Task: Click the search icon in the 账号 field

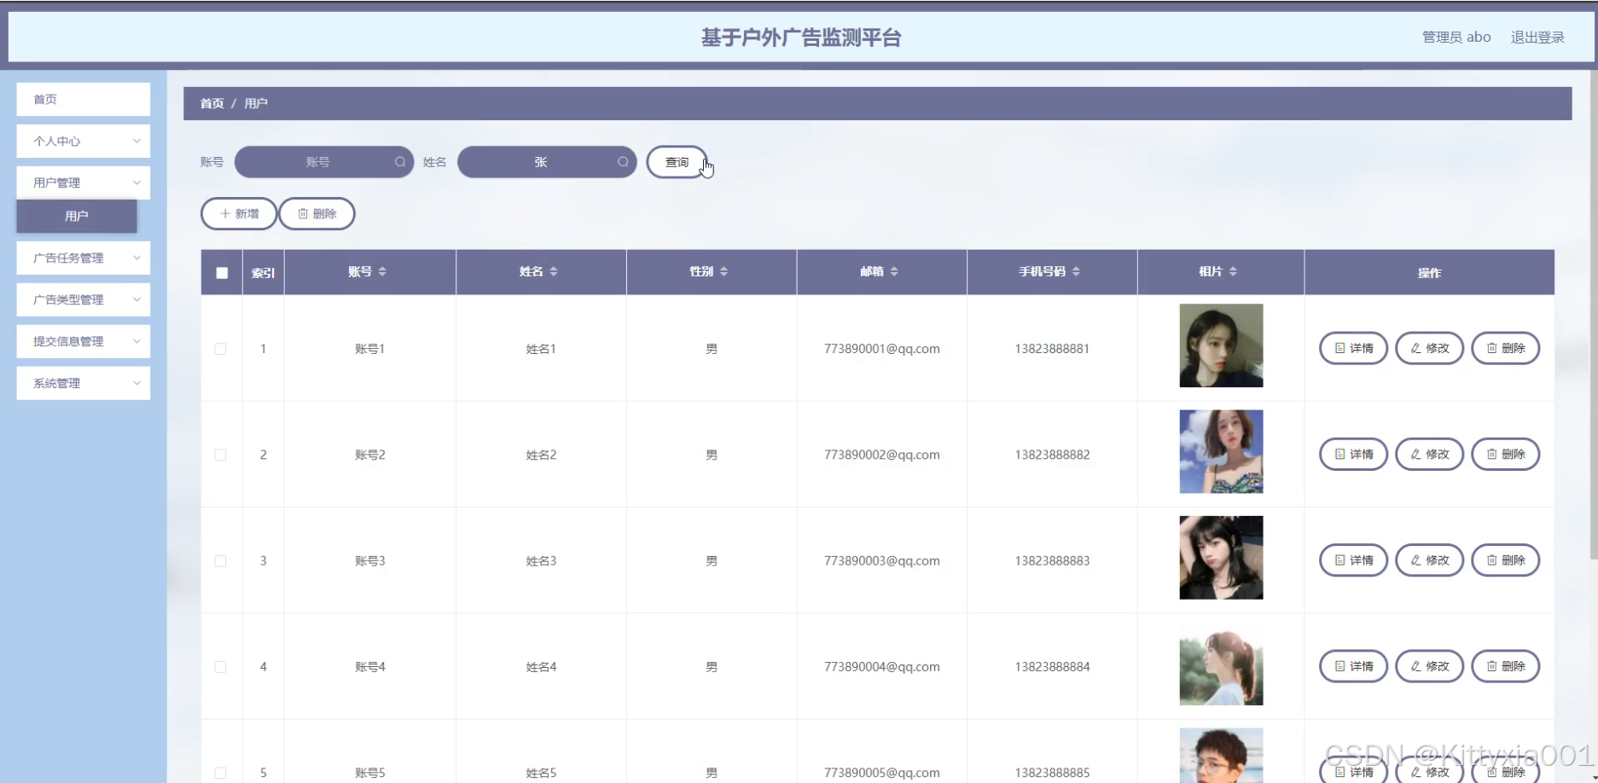Action: click(400, 161)
